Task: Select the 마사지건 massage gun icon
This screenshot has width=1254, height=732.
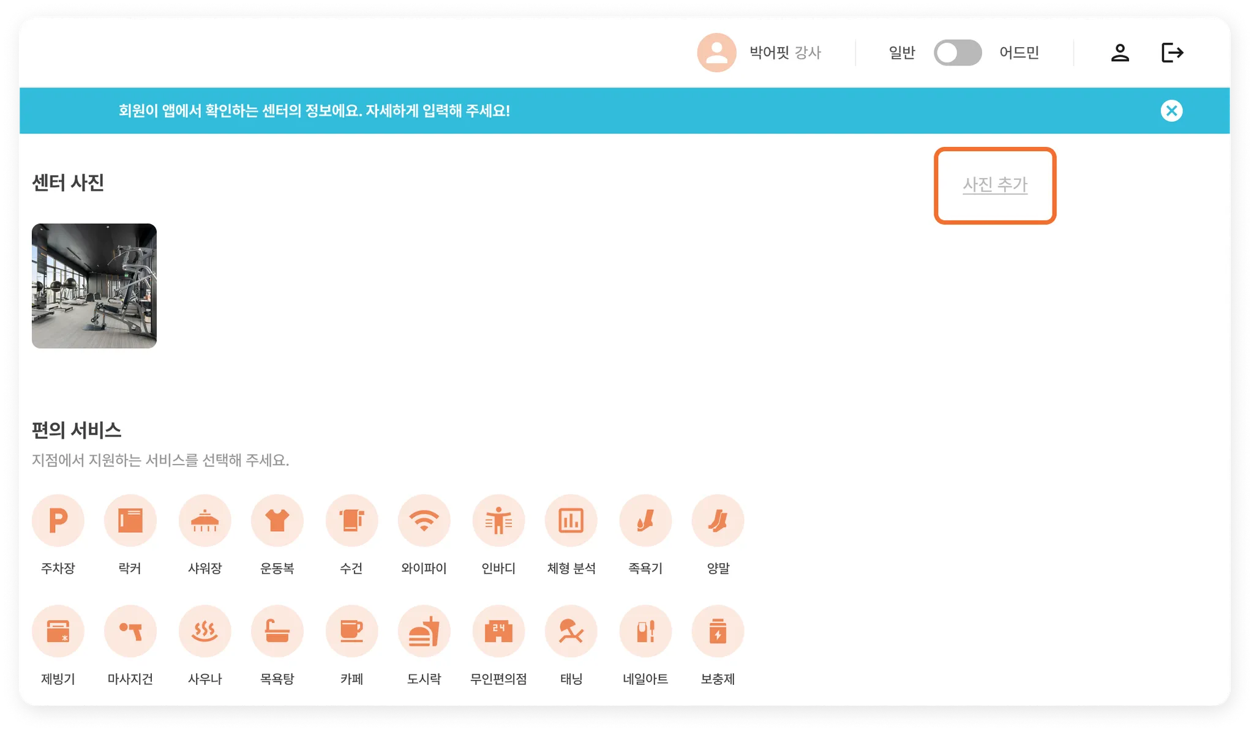Action: coord(130,631)
